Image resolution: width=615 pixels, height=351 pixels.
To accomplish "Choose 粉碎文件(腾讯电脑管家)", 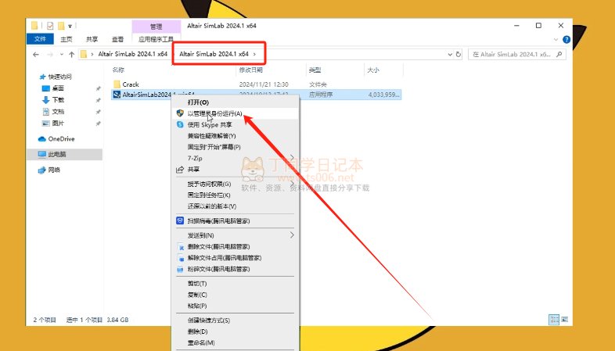I will 236,269.
